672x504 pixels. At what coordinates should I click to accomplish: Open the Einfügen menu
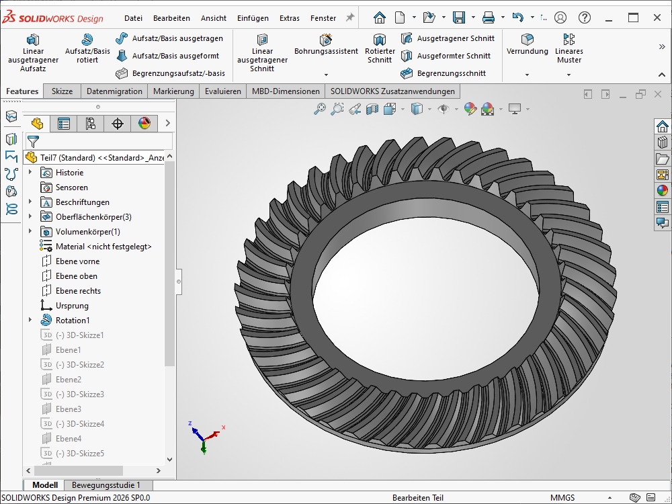[253, 18]
